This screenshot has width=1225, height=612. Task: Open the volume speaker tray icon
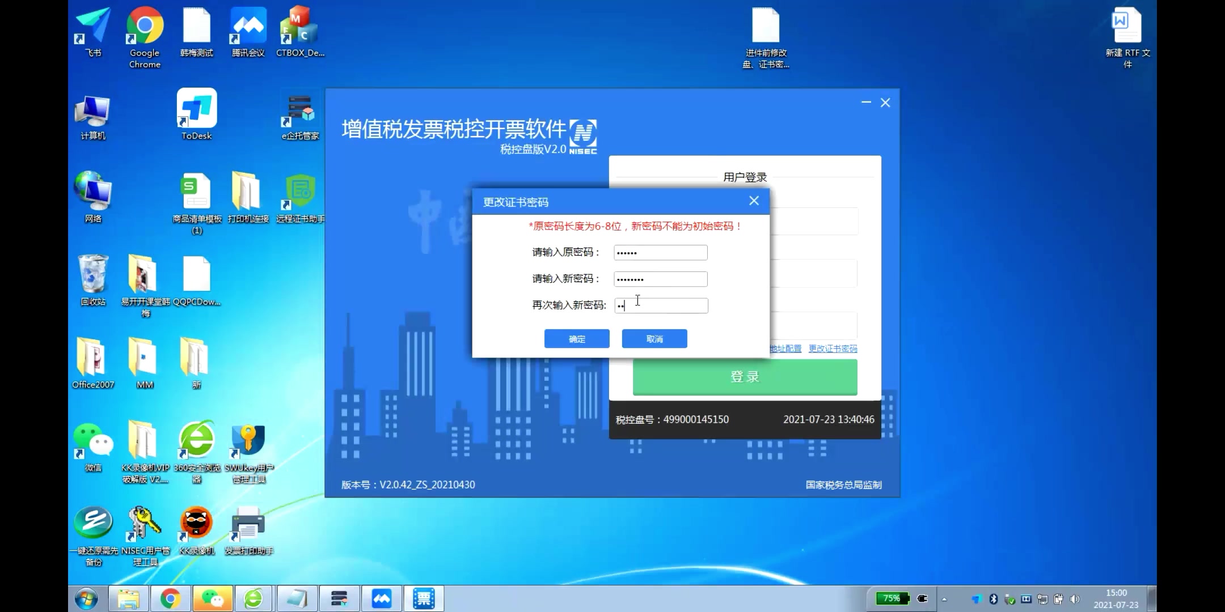click(1075, 599)
